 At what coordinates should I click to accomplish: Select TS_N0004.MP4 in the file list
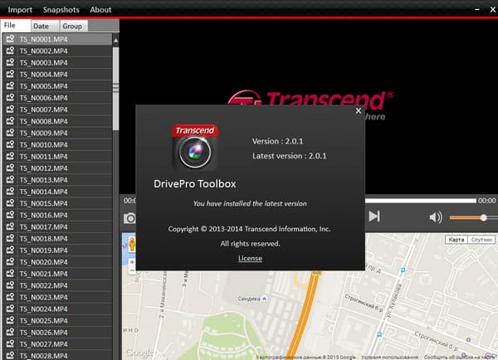pos(57,75)
